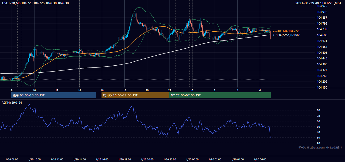Click the 104.798 price axis label
This screenshot has height=162, width=345.
[x=322, y=23]
